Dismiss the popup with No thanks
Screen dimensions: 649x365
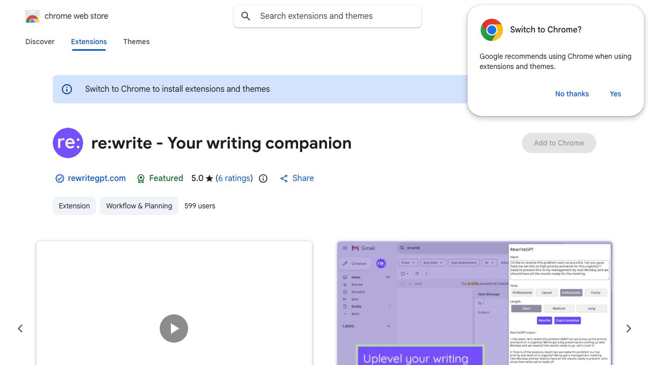click(572, 94)
